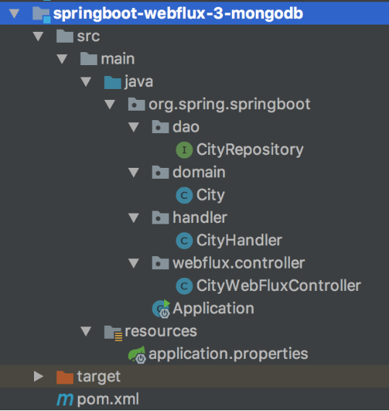This screenshot has width=389, height=411.
Task: Select the java folder label
Action: coord(139,82)
